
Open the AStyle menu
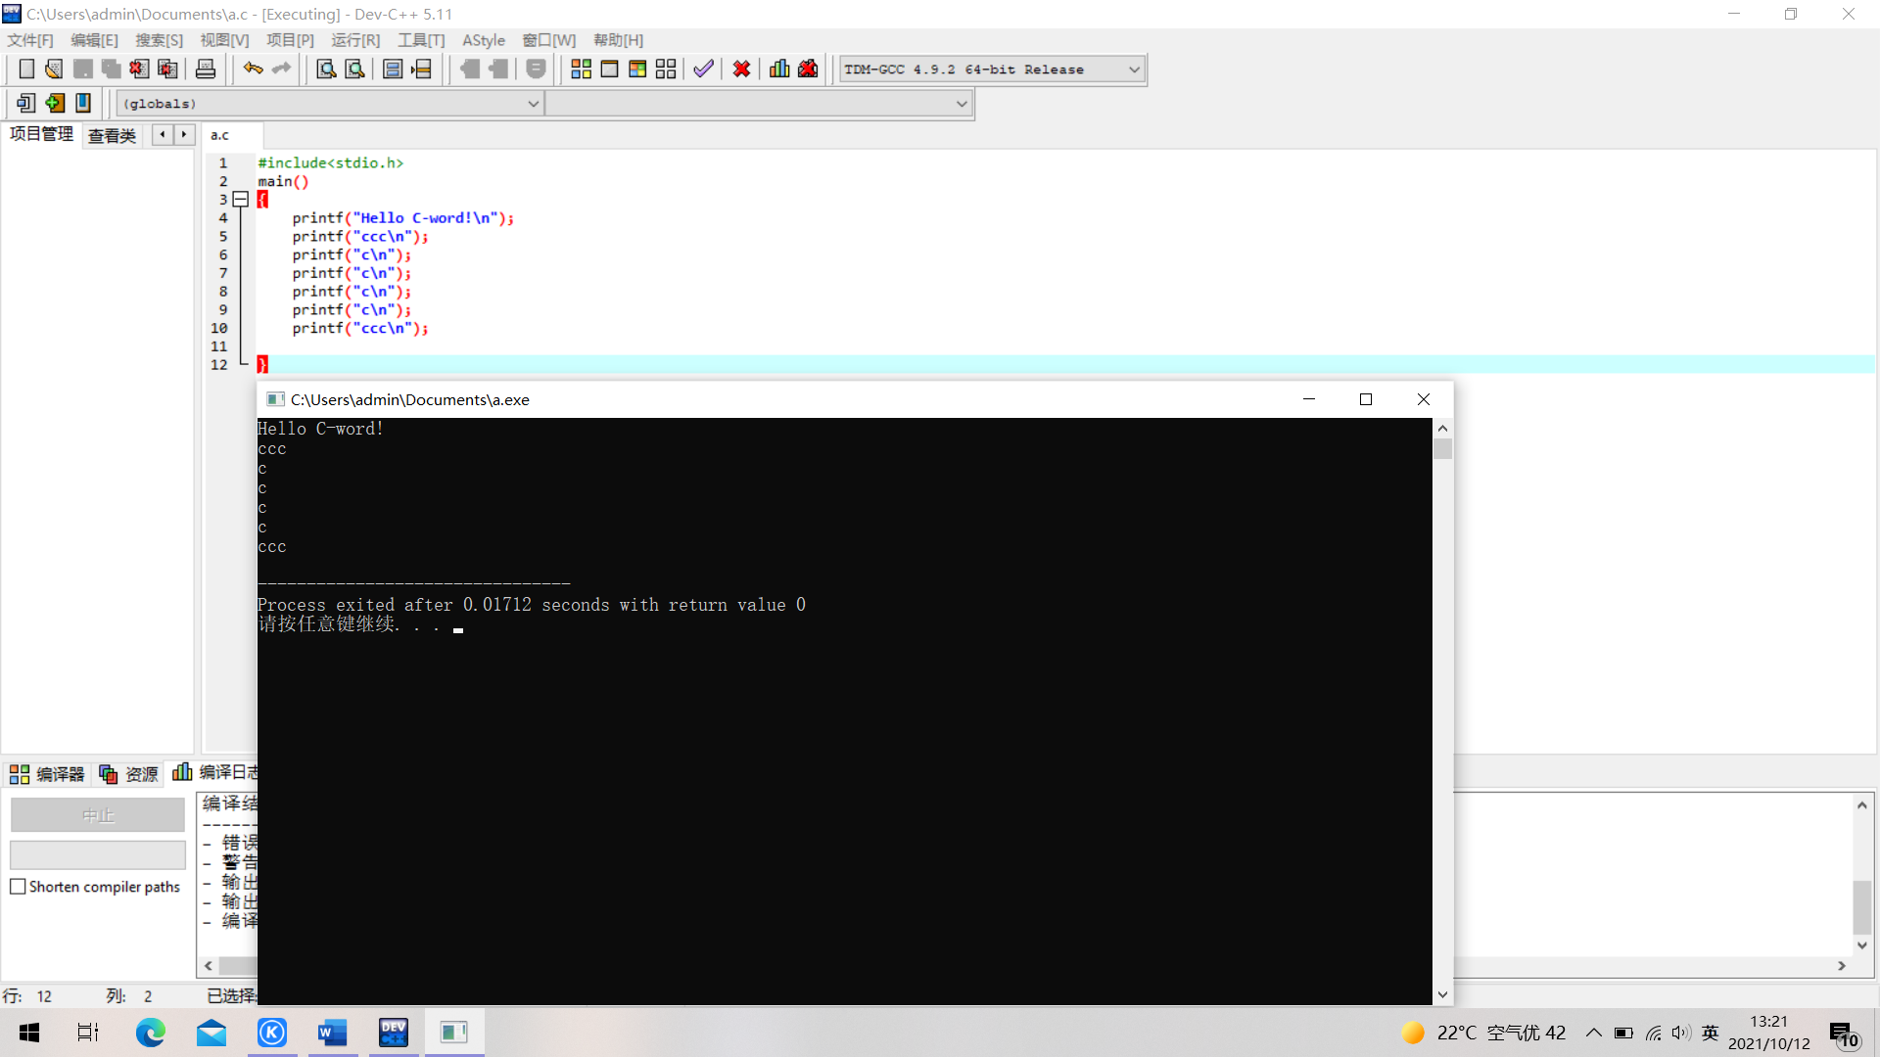pos(483,40)
